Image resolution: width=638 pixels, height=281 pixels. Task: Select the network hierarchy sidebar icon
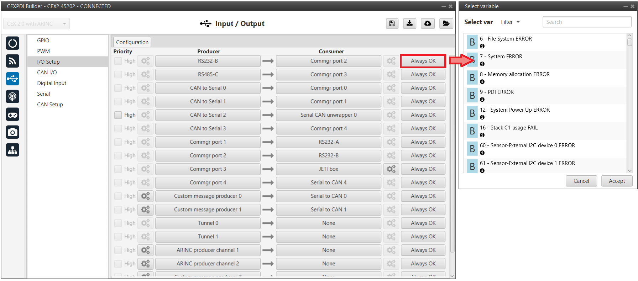tap(12, 150)
